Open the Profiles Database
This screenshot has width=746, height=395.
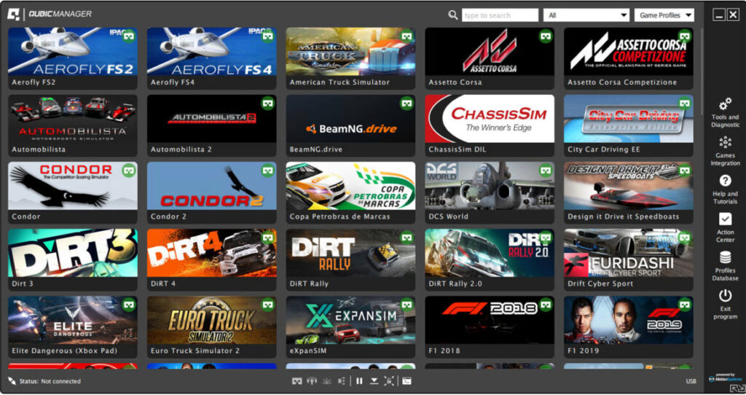click(725, 266)
